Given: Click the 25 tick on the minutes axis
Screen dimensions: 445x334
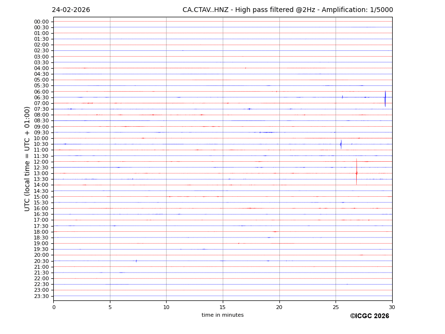Looking at the screenshot, I should point(336,307).
